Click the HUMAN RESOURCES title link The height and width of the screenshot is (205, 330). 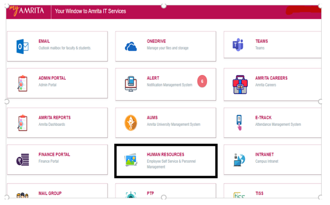(165, 155)
